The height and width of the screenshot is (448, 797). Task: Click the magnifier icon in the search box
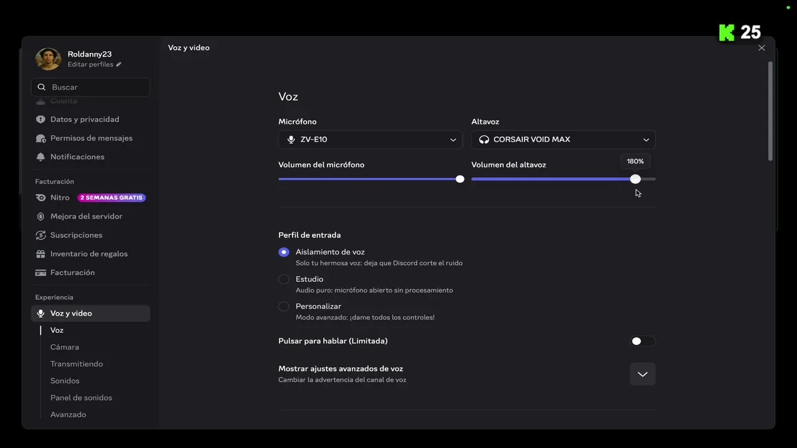click(42, 87)
